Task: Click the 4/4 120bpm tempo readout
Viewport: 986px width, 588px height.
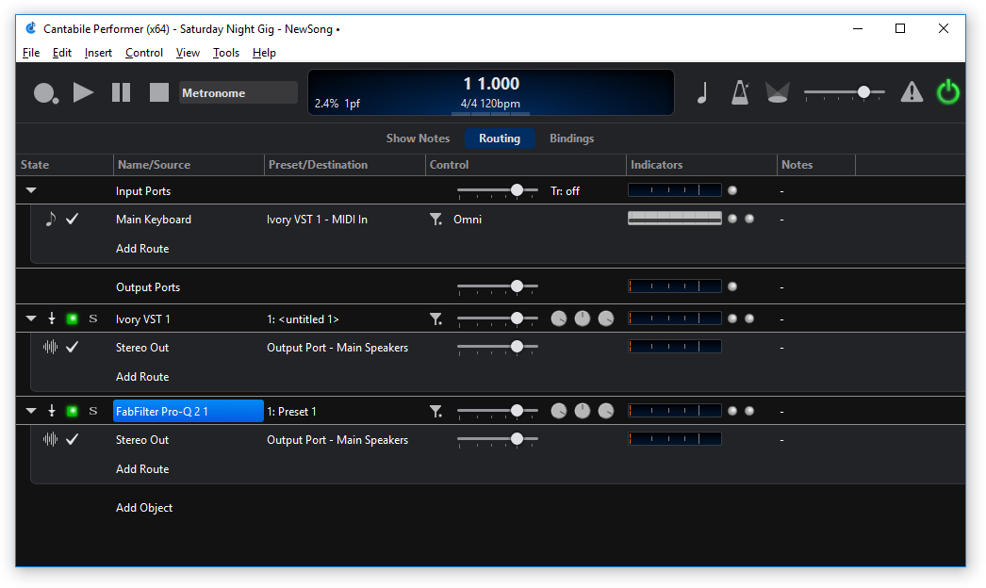Action: 490,104
